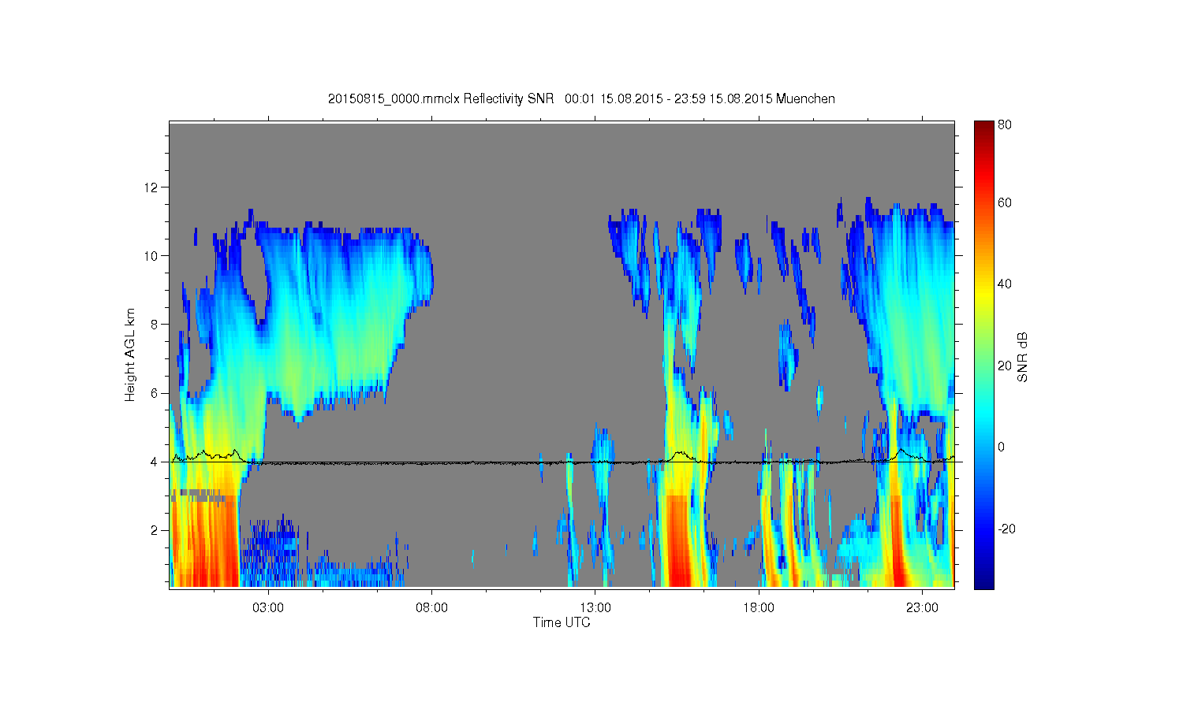Click the height tick label 10
This screenshot has height=709, width=1183.
151,256
